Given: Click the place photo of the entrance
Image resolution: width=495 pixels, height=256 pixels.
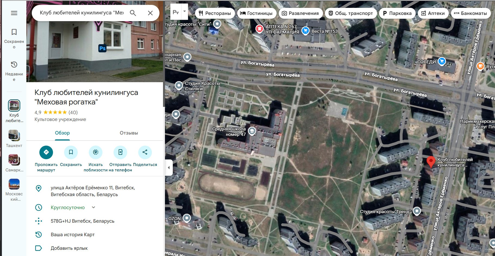Looking at the screenshot, I should 95,41.
